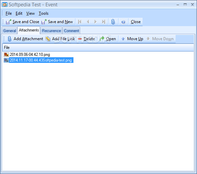The height and width of the screenshot is (174, 197).
Task: Jump to last record arrow icon
Action: [x=104, y=22]
